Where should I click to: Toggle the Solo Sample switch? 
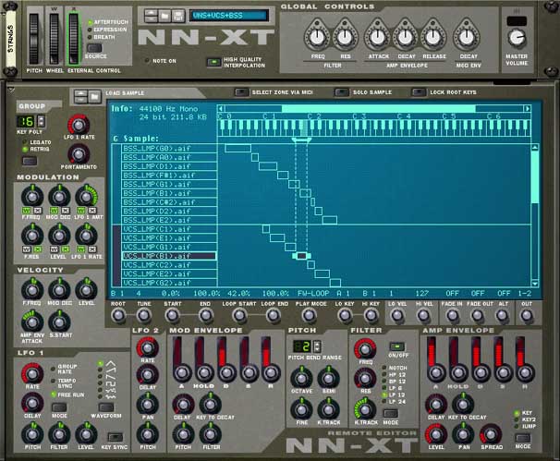[341, 92]
